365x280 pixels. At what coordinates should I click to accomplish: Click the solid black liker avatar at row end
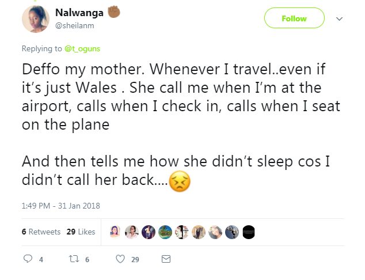(249, 232)
